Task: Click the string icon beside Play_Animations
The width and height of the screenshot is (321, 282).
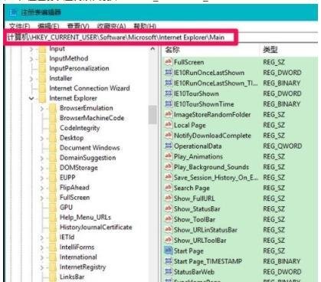Action: pos(169,156)
